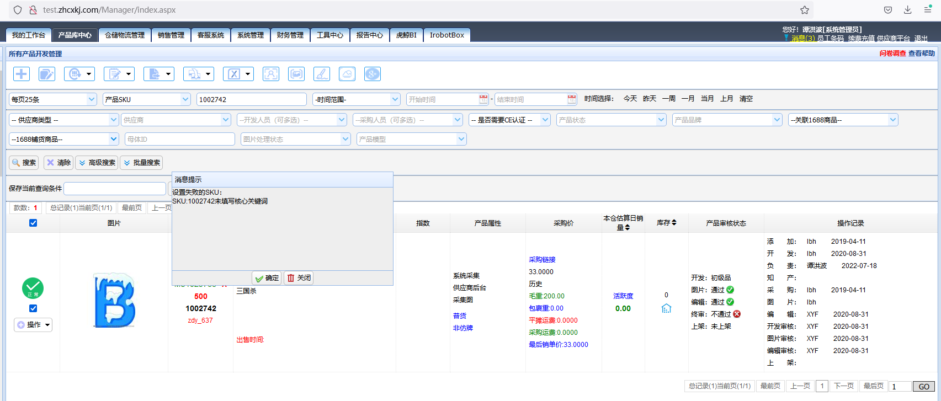Switch to the 我的工作台 tab
The height and width of the screenshot is (401, 941).
click(x=29, y=35)
